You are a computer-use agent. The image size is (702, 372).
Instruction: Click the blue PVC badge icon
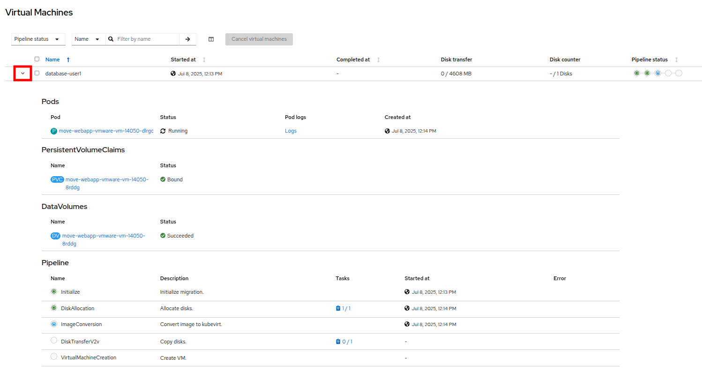click(57, 179)
